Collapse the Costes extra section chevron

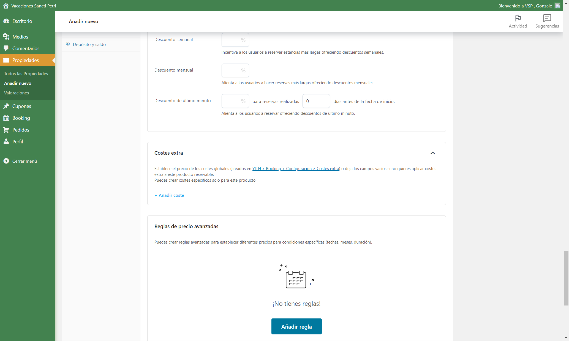433,153
